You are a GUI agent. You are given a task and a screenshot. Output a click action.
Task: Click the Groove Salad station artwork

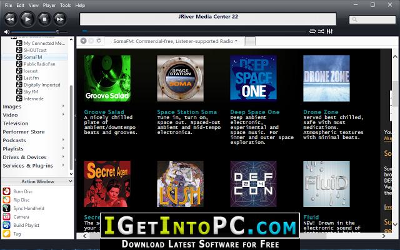107,78
